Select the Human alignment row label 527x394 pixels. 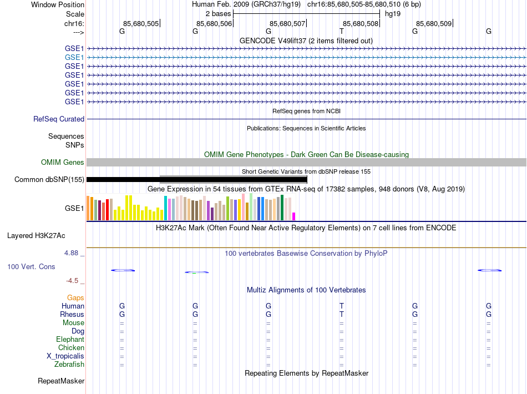[x=73, y=306]
